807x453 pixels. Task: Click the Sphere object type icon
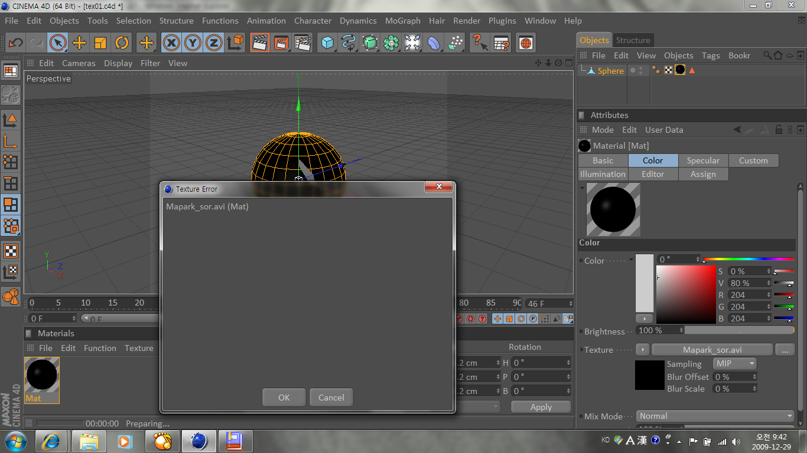coord(591,70)
